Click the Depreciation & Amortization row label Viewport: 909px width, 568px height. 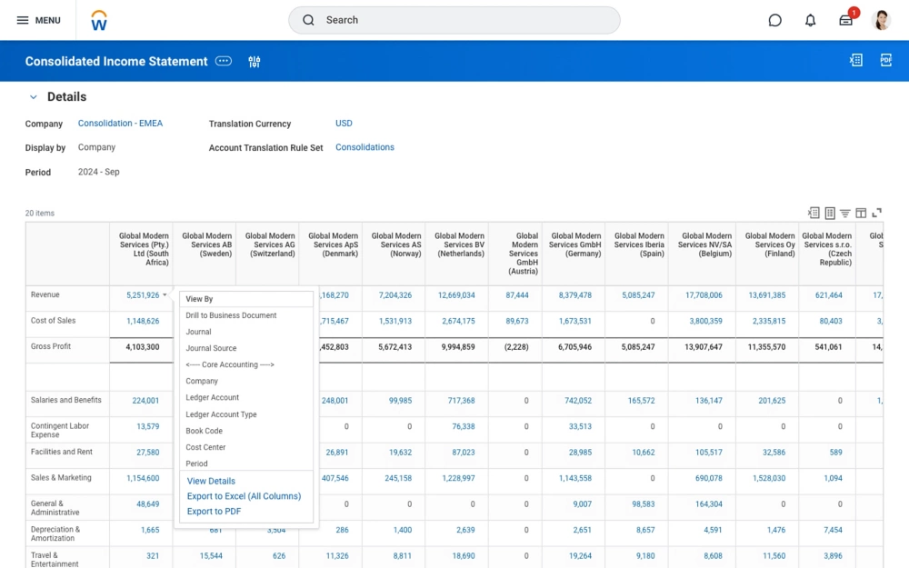tap(55, 533)
